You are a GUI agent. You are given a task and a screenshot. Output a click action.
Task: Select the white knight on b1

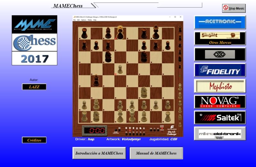[x=96, y=116]
